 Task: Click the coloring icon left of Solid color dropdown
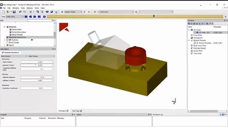95,12
